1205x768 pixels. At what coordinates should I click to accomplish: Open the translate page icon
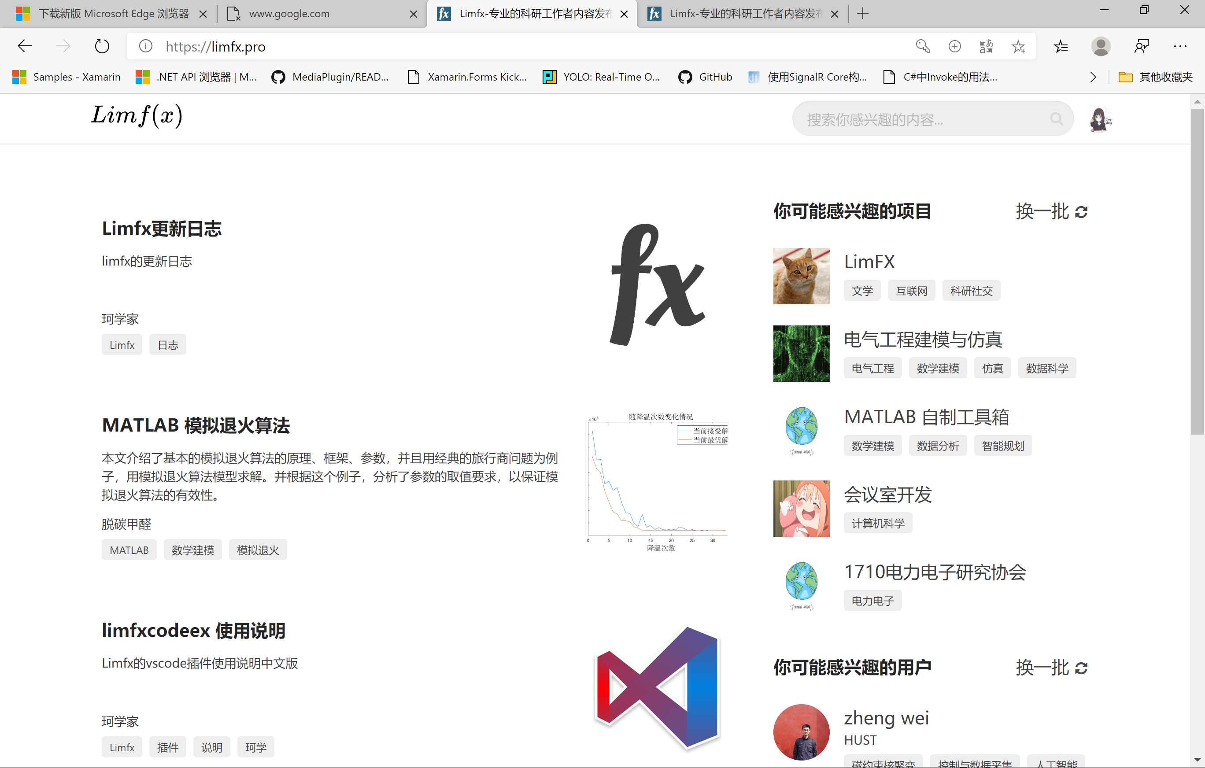pos(986,47)
